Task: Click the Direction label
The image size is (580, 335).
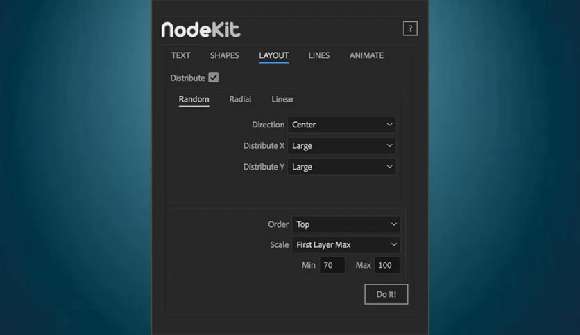Action: pyautogui.click(x=268, y=125)
